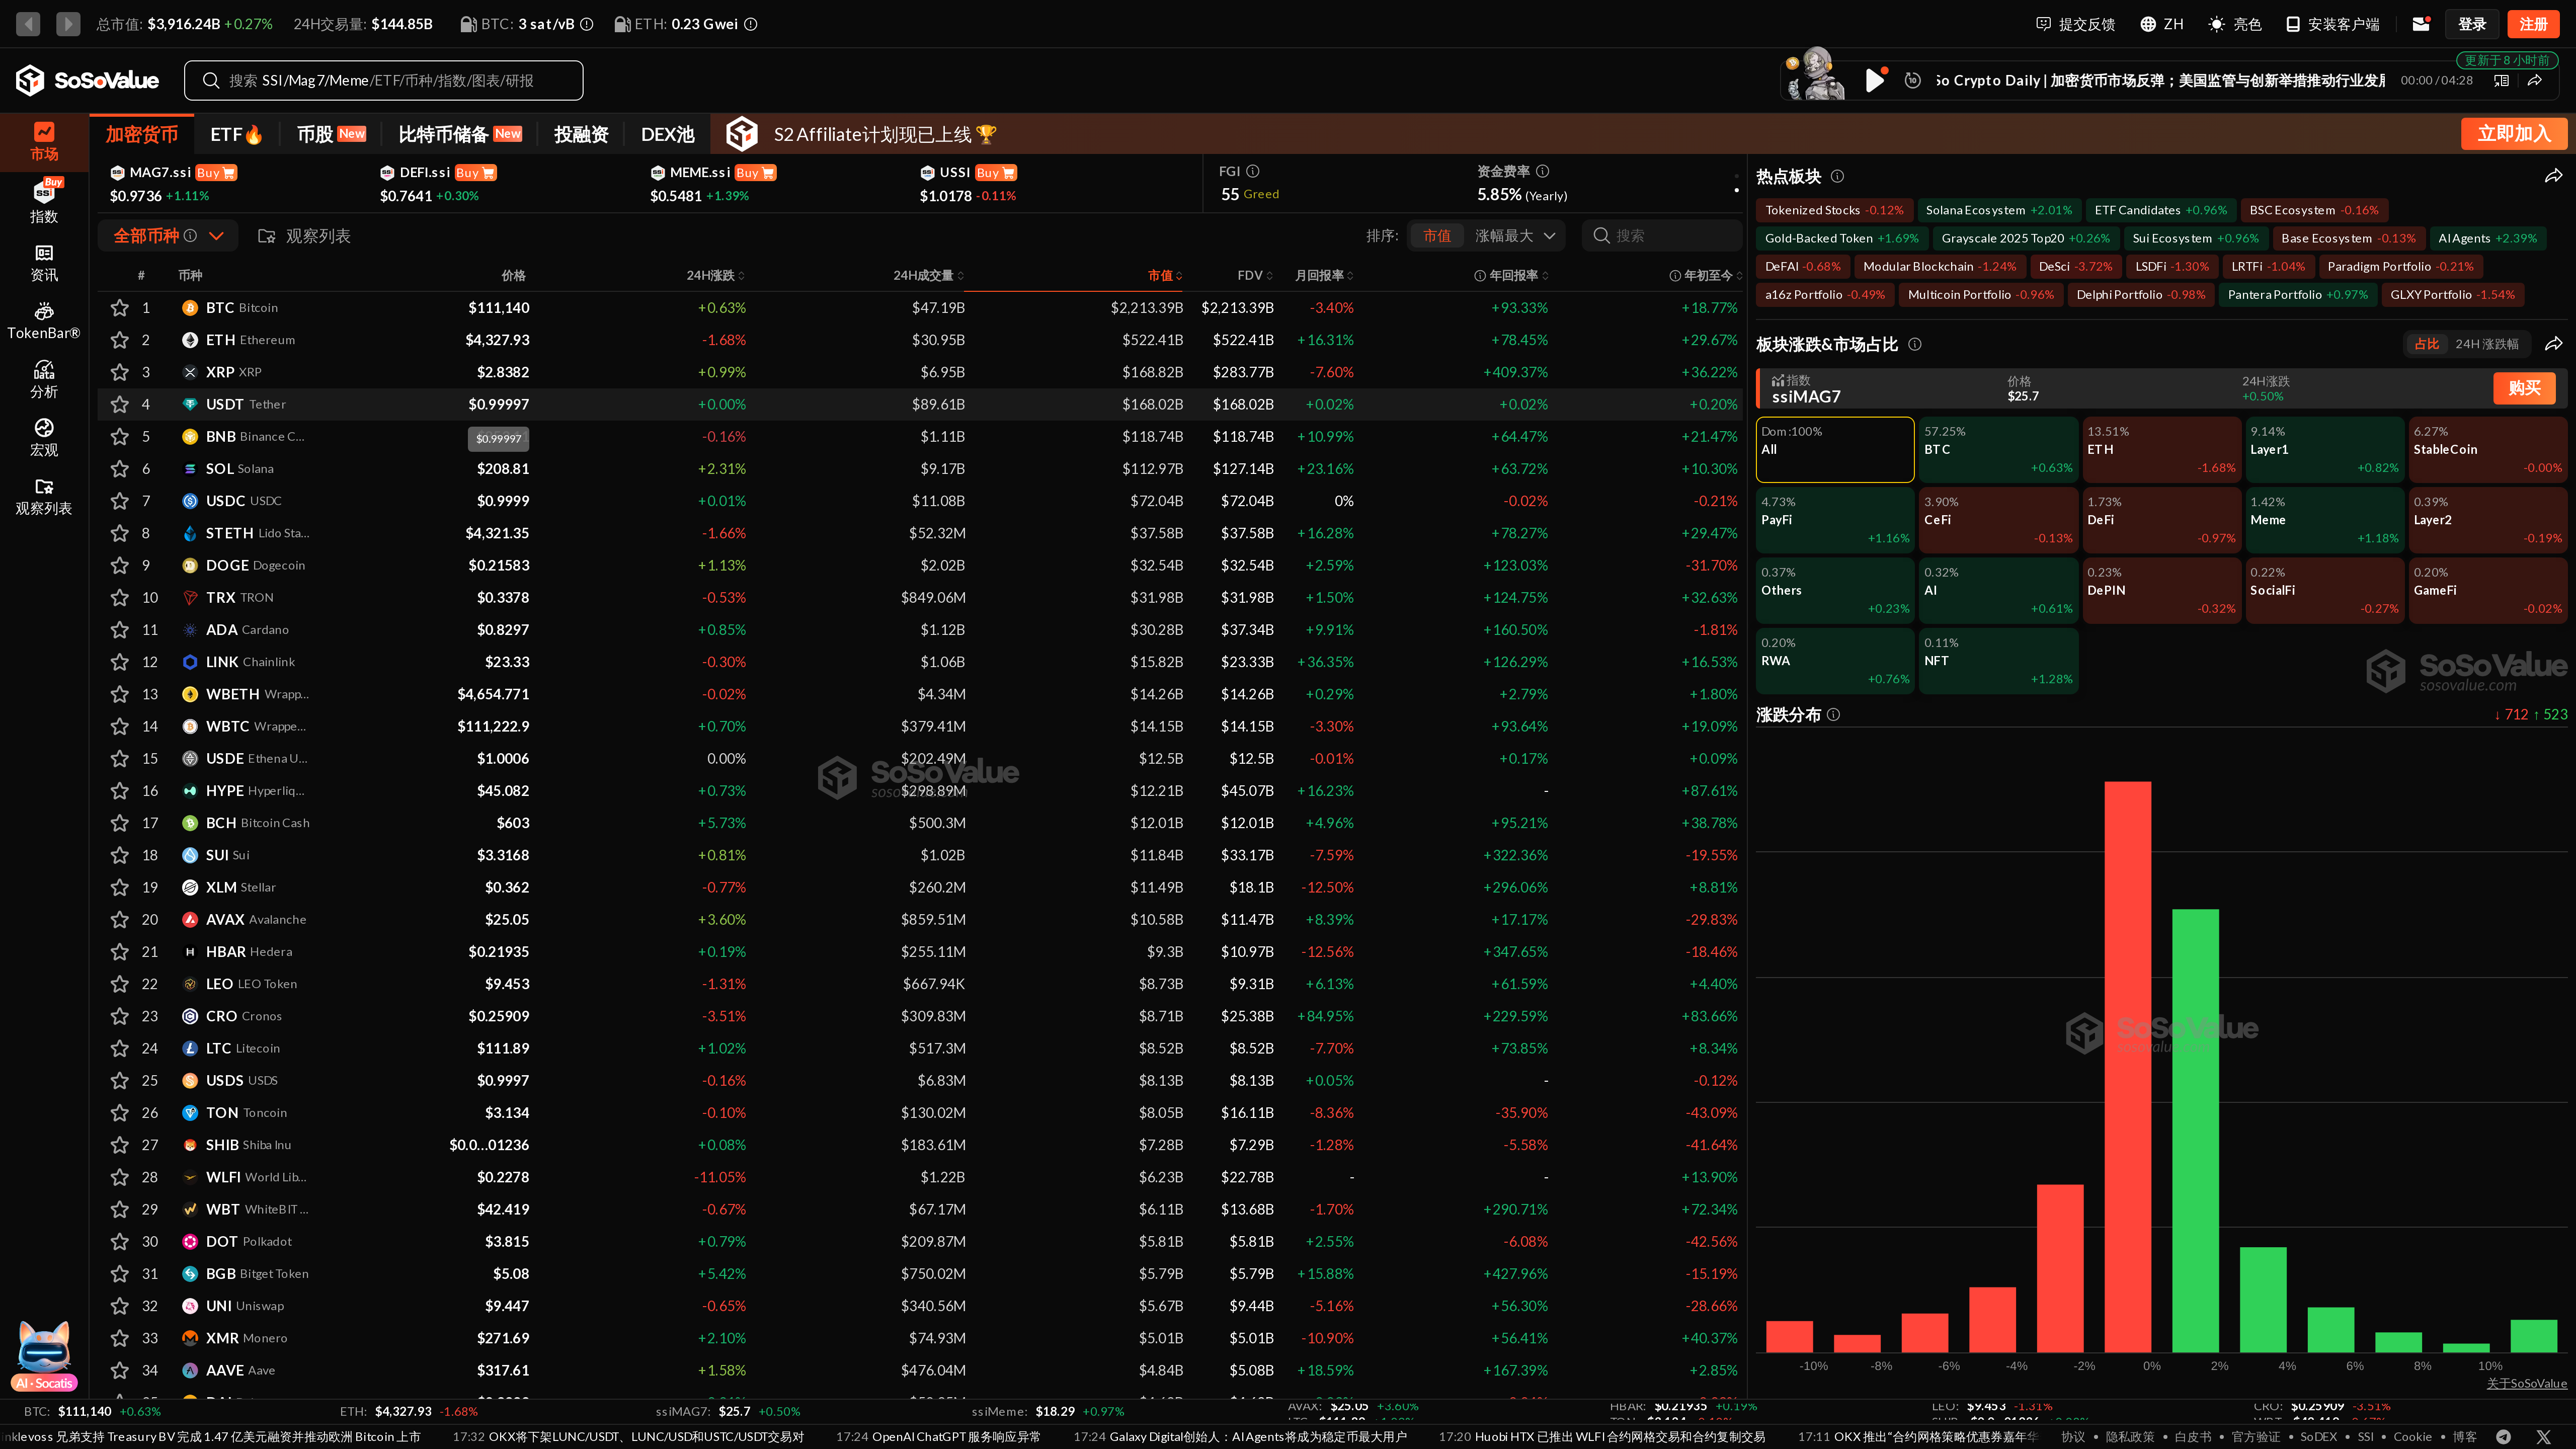
Task: Select the ETH 13.51% sector tile
Action: click(x=2161, y=449)
